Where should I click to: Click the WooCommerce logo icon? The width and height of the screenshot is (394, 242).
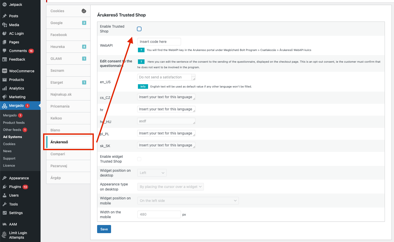tap(5, 71)
